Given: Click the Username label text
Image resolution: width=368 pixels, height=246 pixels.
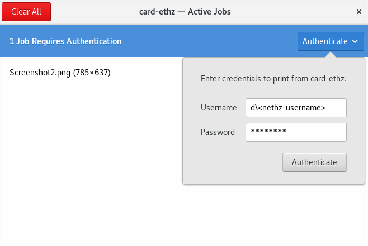Looking at the screenshot, I should coord(219,108).
